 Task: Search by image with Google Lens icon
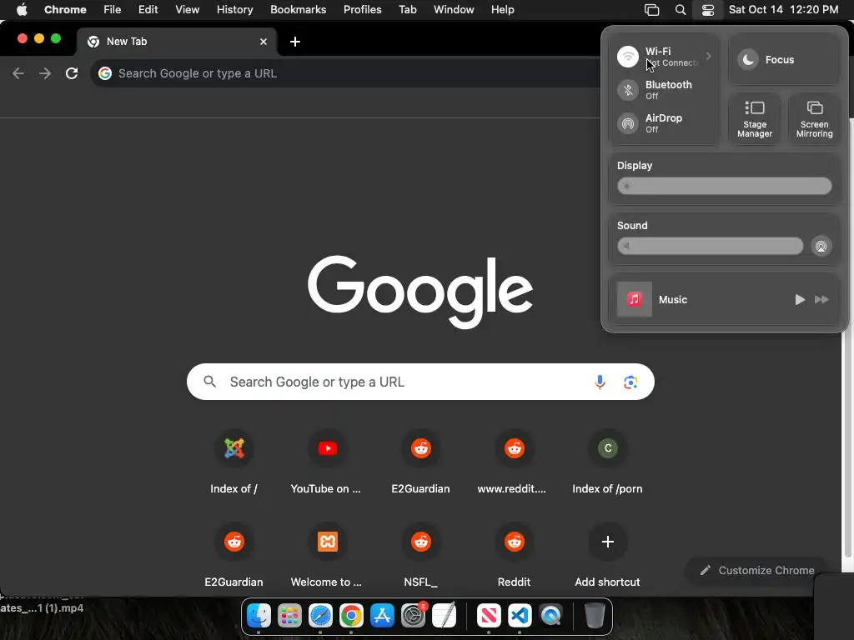(x=630, y=382)
